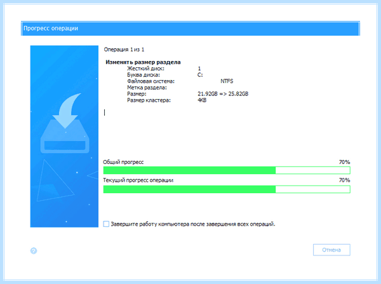Click the shutdown after operations label text

coord(193,224)
